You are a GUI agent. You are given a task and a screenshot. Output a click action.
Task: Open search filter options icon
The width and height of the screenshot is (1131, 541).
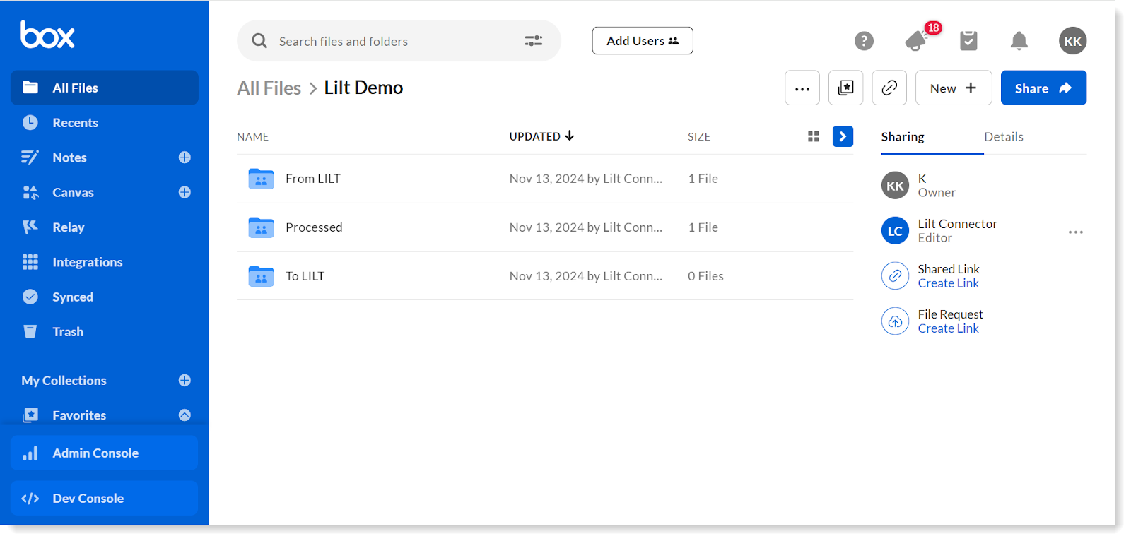(x=534, y=41)
